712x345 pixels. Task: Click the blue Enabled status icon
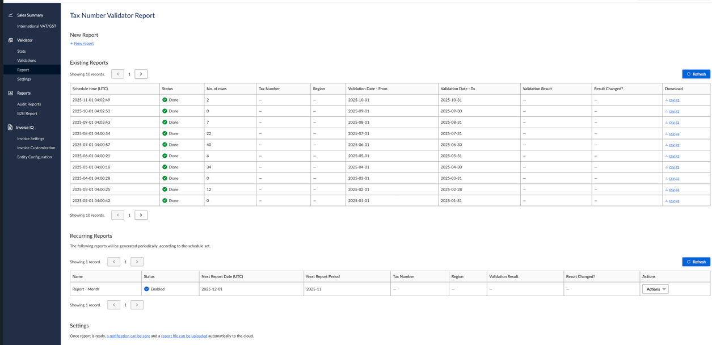[146, 289]
